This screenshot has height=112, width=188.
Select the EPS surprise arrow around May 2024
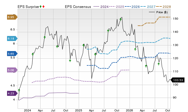tap(45, 37)
